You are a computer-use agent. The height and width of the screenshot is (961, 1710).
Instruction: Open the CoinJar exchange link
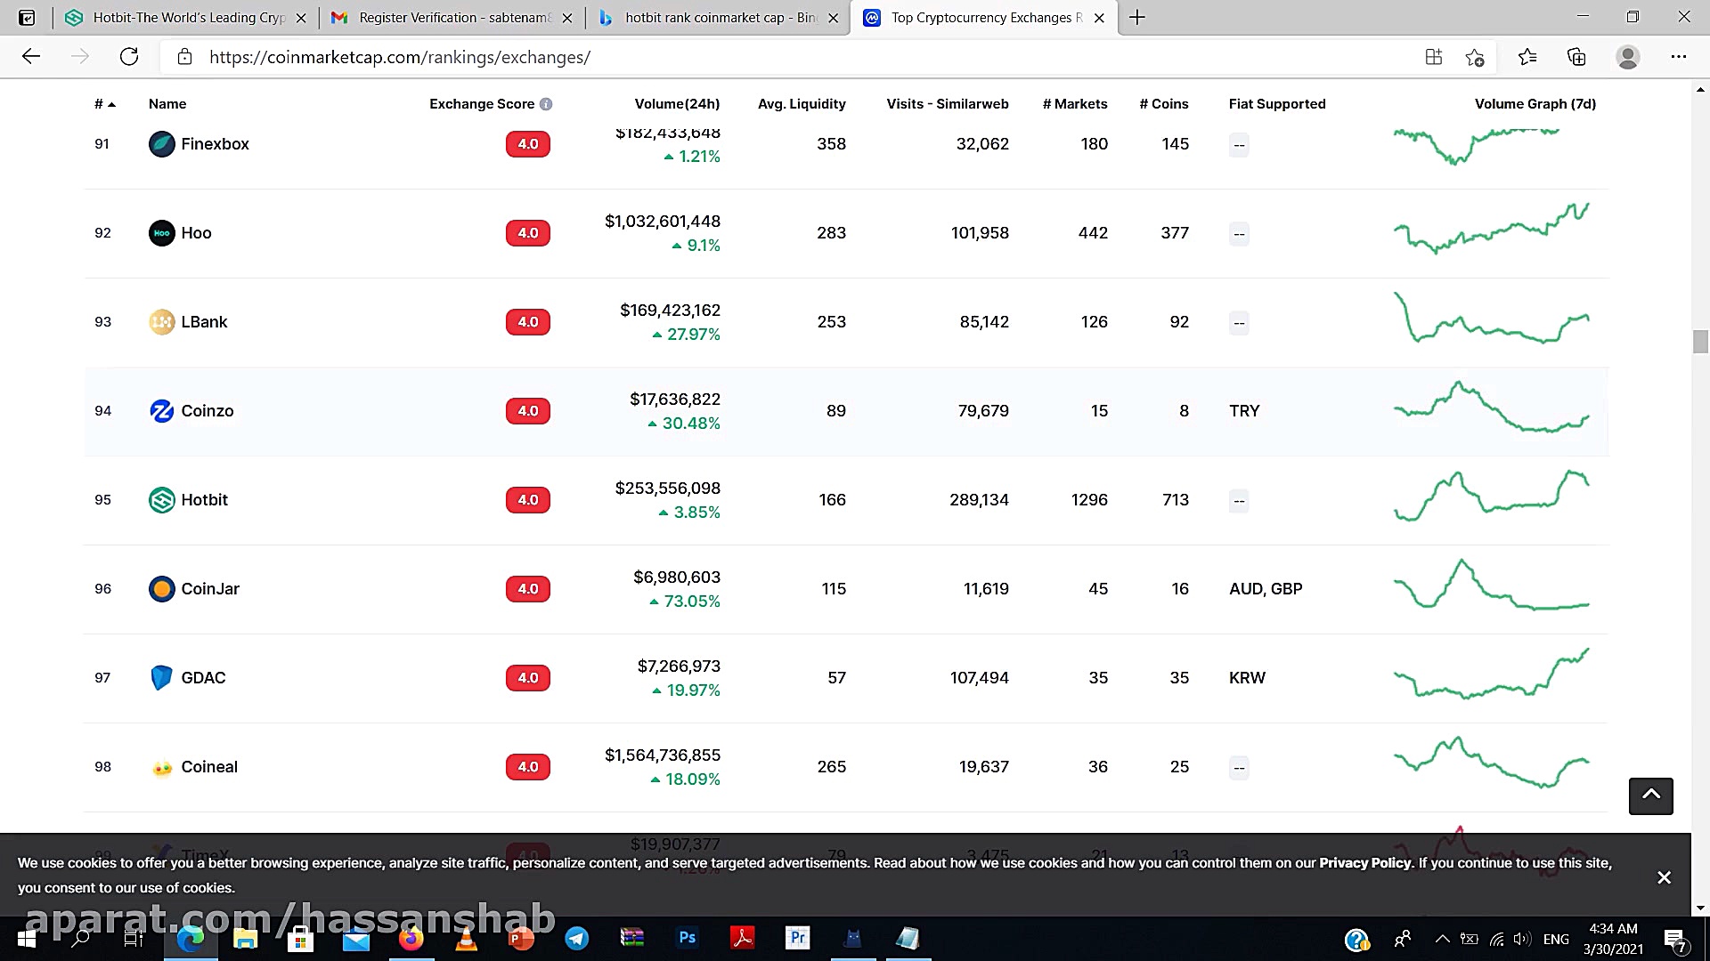point(210,589)
